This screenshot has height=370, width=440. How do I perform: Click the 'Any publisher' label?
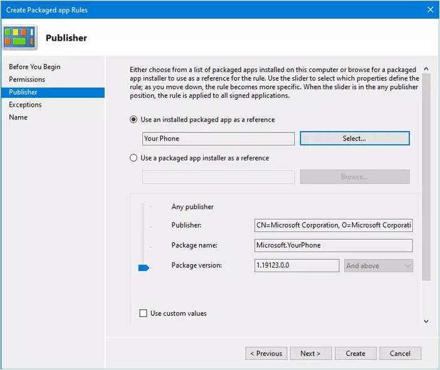point(192,207)
